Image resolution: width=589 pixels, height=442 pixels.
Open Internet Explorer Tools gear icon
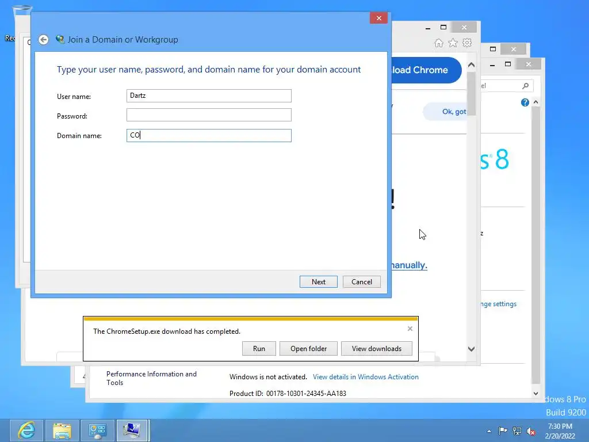click(x=467, y=43)
